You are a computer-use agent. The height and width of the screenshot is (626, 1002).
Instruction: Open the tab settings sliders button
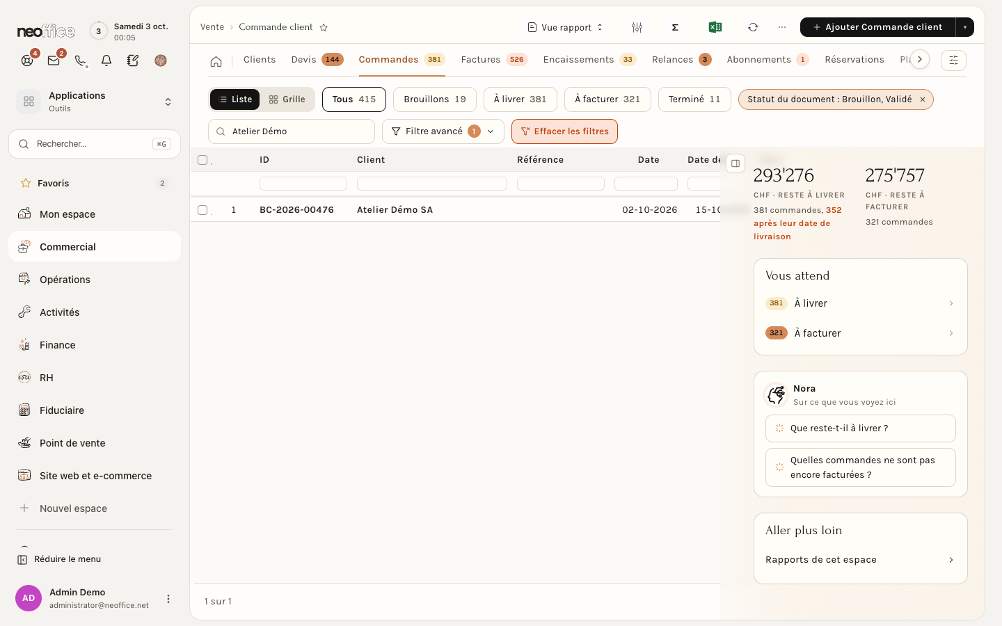953,61
